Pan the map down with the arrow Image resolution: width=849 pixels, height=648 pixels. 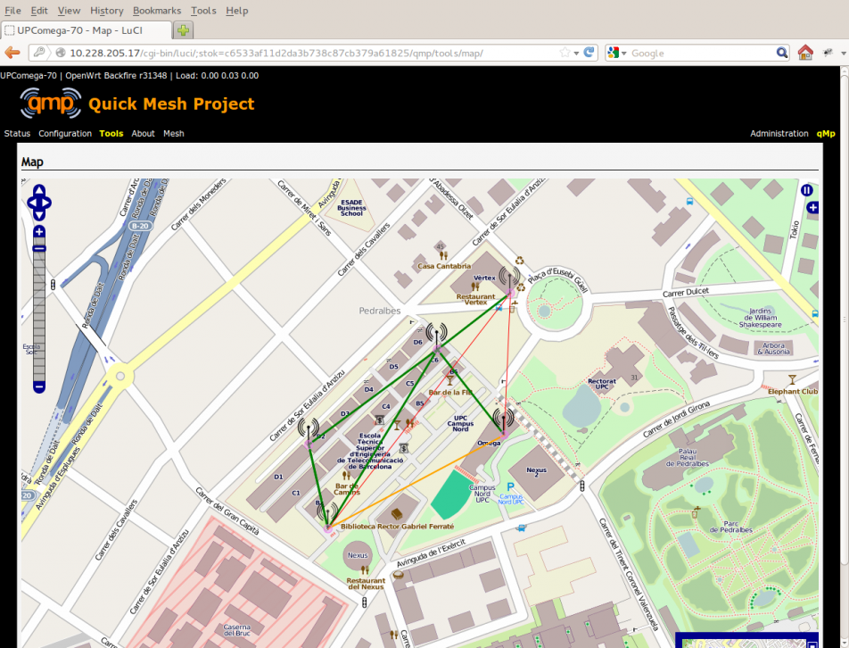[39, 215]
